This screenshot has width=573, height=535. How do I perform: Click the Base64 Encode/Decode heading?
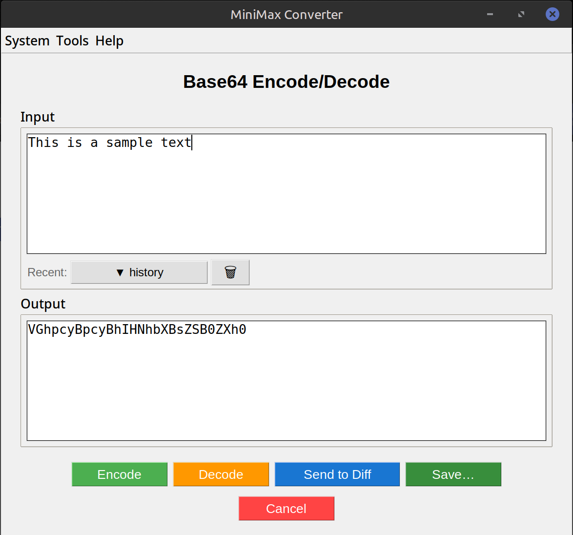[286, 82]
